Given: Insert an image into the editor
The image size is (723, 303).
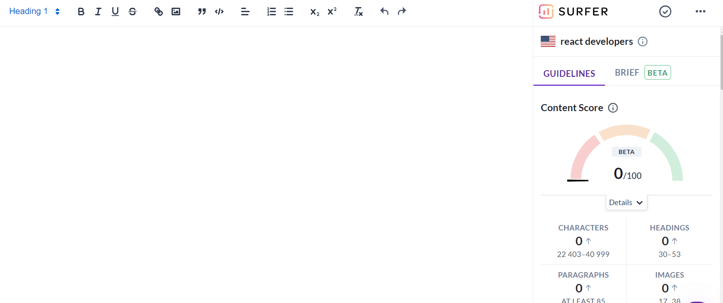Looking at the screenshot, I should point(176,12).
